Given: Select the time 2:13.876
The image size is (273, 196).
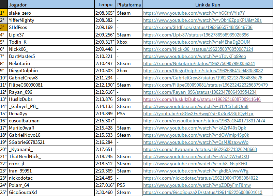Looking at the screenshot, I should click(104, 99).
